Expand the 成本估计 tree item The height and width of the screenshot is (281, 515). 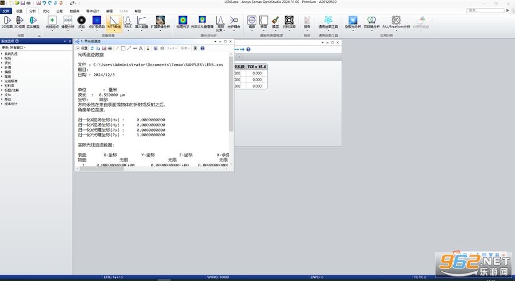[2, 104]
